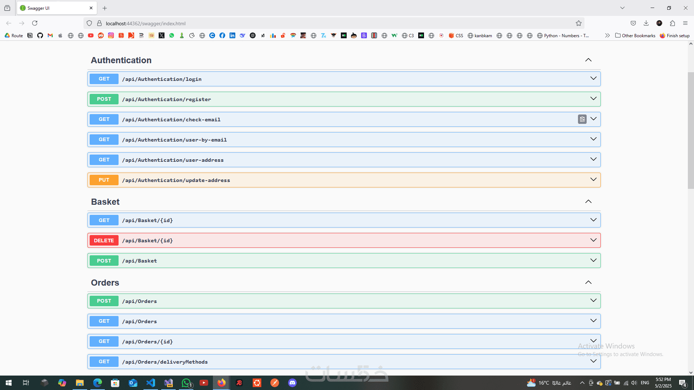Expand the DELETE /api/Basket/{id} operation
Image resolution: width=694 pixels, height=390 pixels.
tap(343, 240)
